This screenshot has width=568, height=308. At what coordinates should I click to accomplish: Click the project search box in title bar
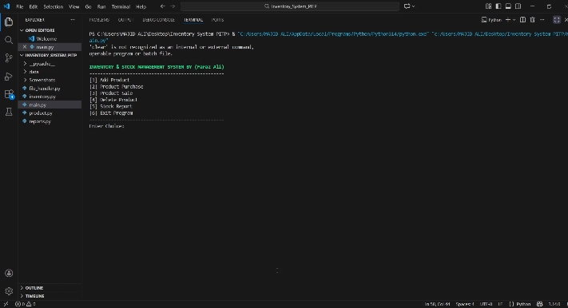point(290,6)
